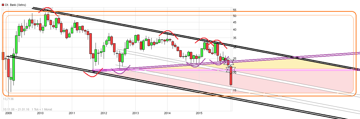Click the 25 price axis label
The width and height of the screenshot is (360, 119).
(x=235, y=59)
